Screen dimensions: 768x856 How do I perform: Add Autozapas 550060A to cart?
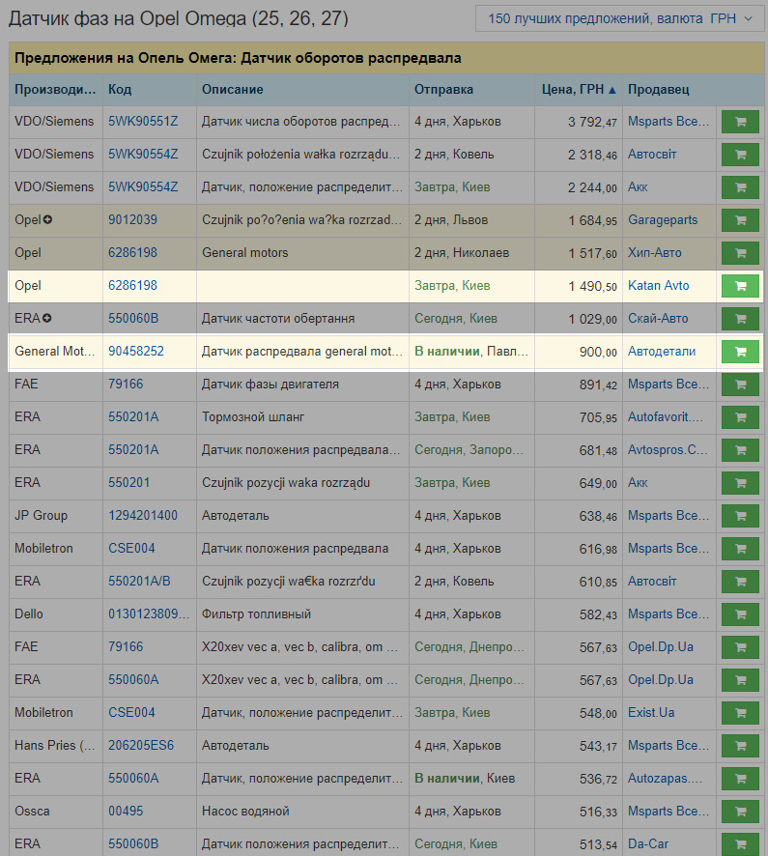740,779
